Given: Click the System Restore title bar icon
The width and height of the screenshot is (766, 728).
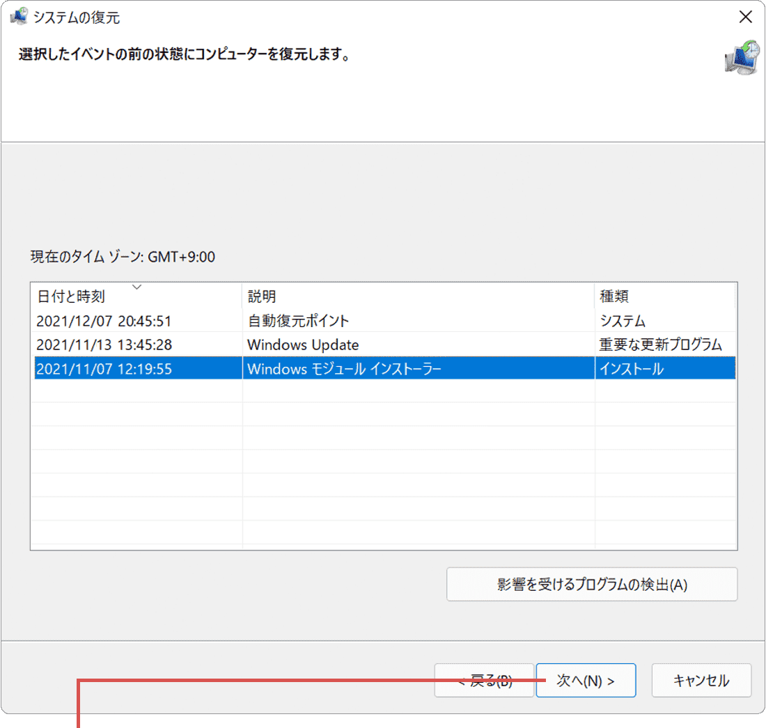Looking at the screenshot, I should (18, 17).
